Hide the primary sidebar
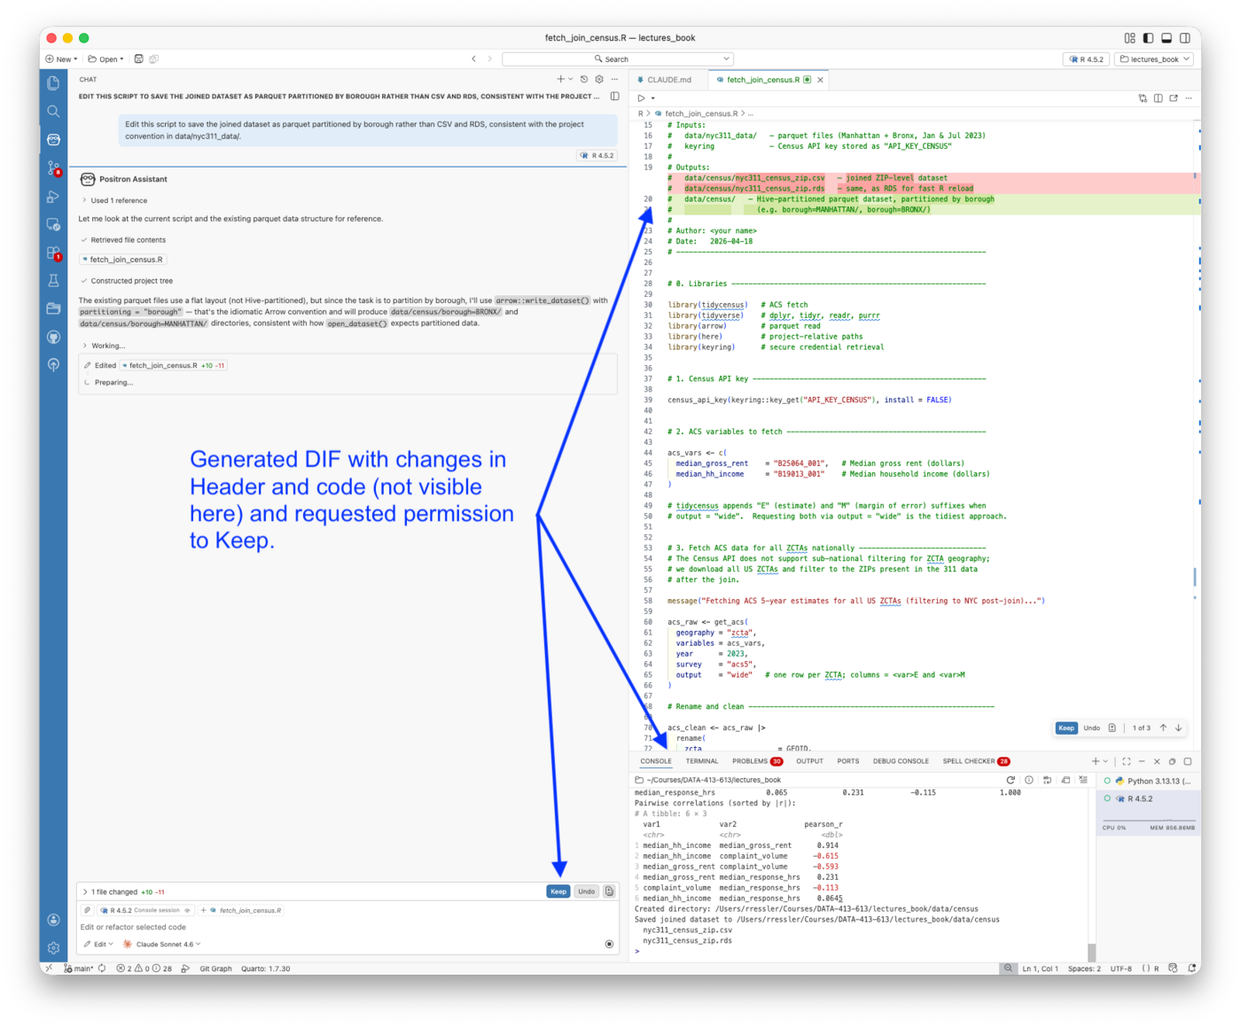Image resolution: width=1241 pixels, height=1027 pixels. (x=1148, y=37)
